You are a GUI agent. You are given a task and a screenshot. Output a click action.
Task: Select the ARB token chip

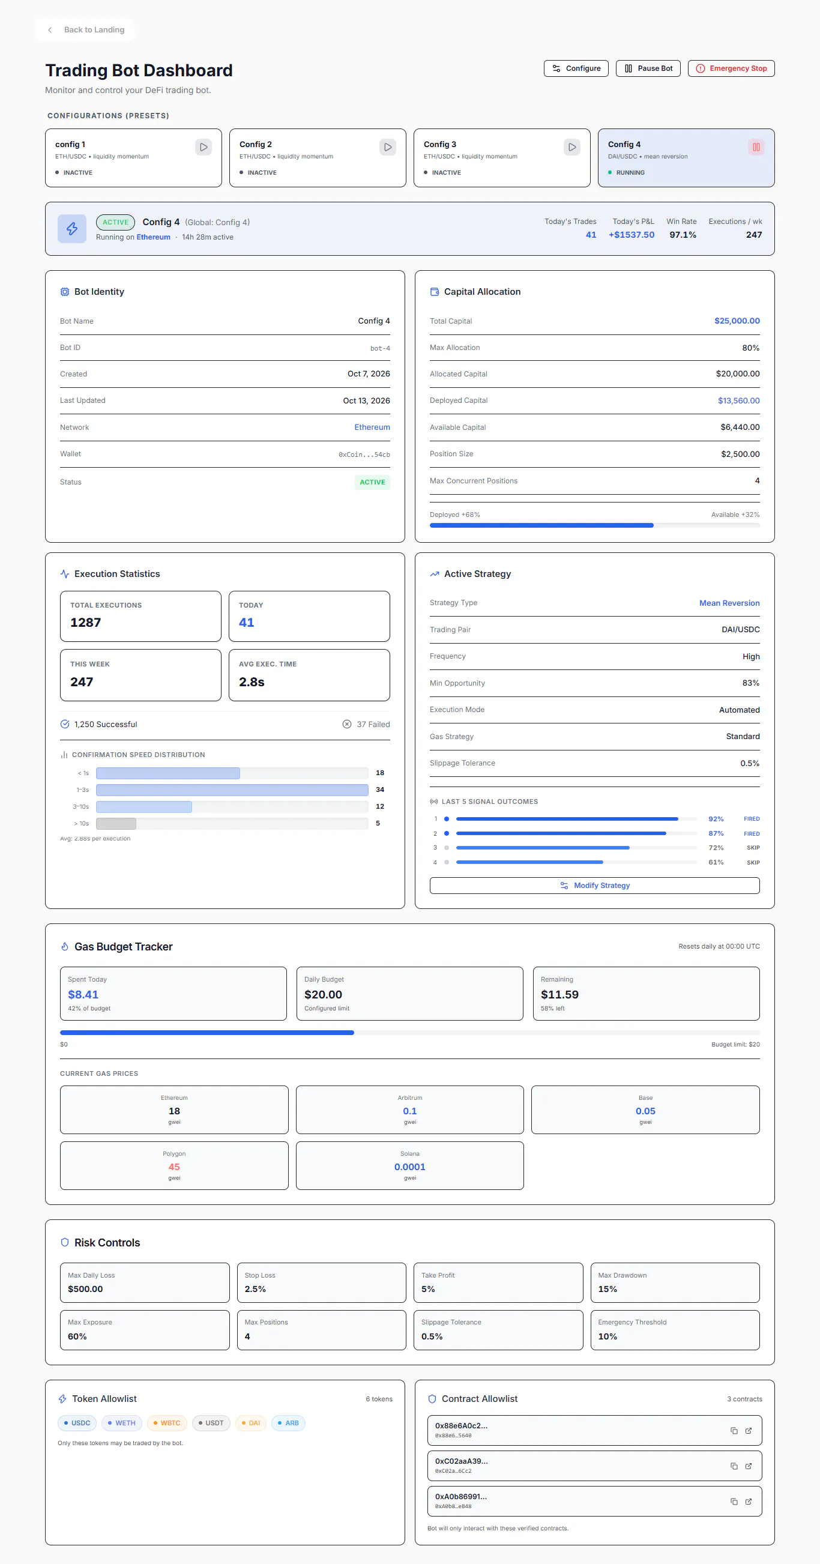click(x=288, y=1423)
